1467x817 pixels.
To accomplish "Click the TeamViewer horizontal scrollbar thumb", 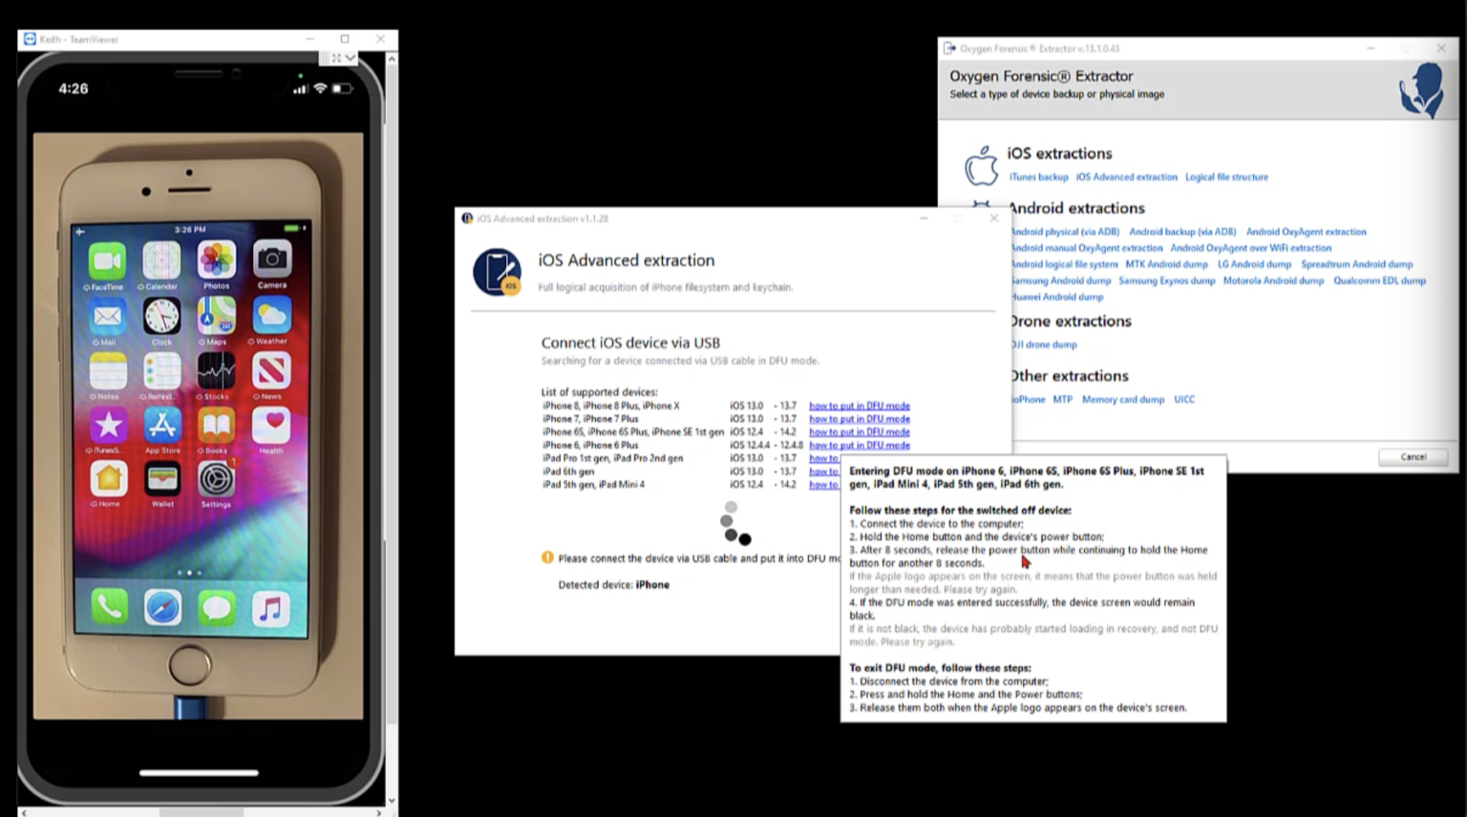I will (x=201, y=812).
